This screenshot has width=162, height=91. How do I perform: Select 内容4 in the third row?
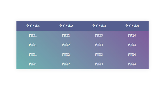tap(132, 55)
